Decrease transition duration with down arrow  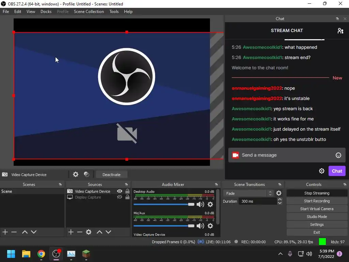280,203
